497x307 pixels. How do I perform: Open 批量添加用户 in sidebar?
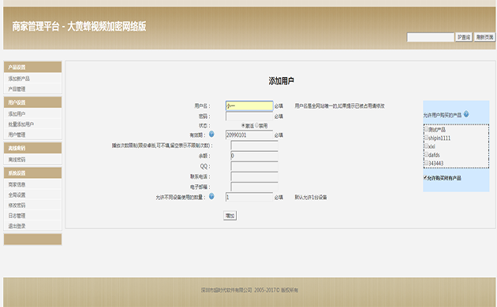(21, 124)
